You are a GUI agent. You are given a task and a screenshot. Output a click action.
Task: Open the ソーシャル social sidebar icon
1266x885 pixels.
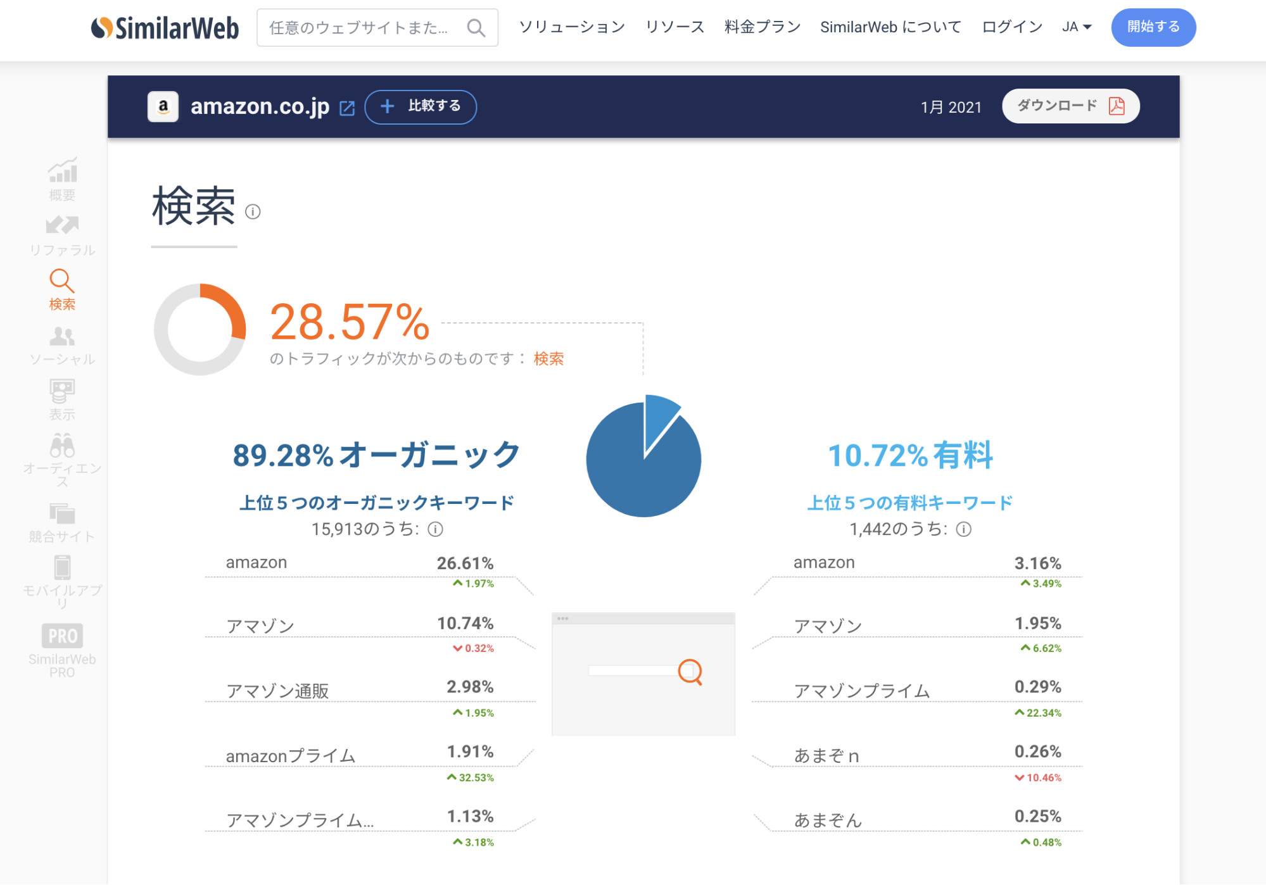62,336
